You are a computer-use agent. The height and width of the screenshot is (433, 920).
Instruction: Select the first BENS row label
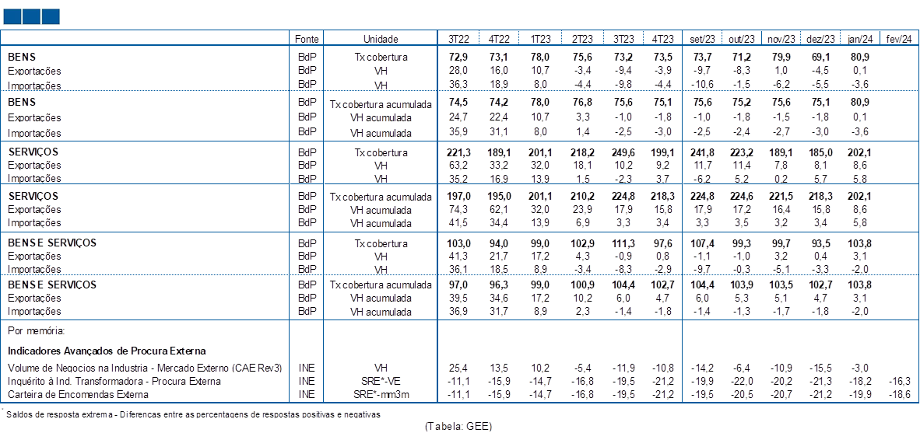(x=21, y=58)
